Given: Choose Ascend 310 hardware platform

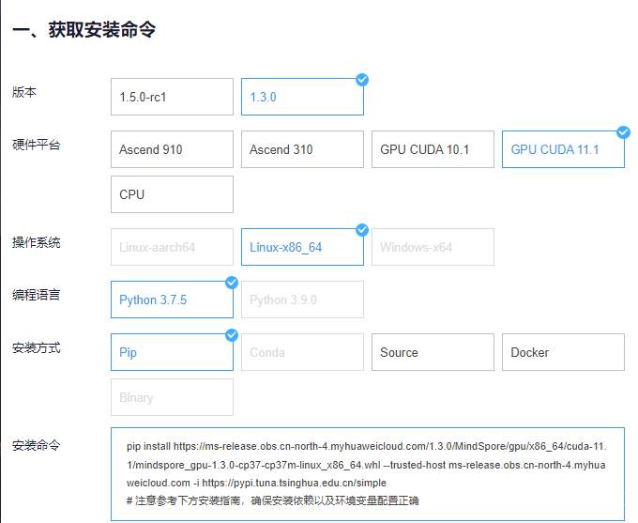Looking at the screenshot, I should tap(302, 149).
